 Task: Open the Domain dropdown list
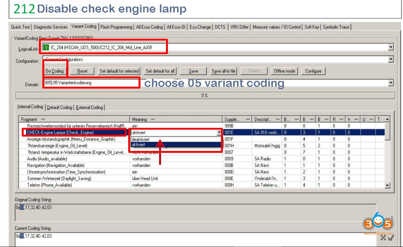point(390,83)
